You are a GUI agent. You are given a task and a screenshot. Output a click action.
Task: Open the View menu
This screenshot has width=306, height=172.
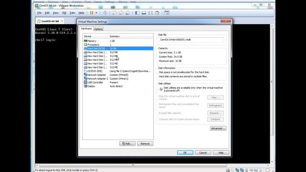click(55, 13)
